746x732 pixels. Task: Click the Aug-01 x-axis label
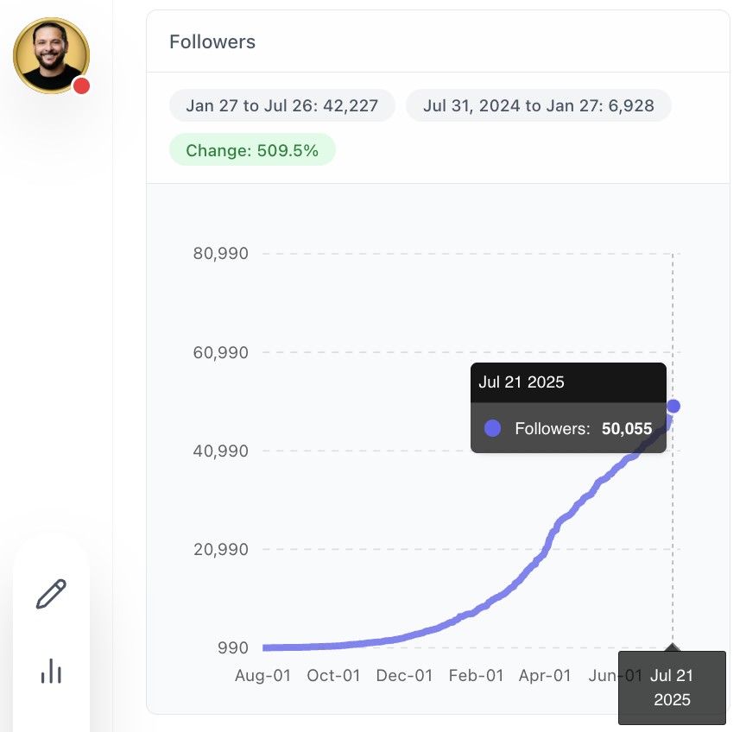262,675
